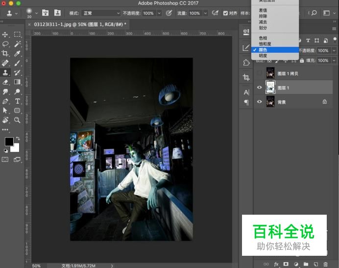Open the Clone Source panel toggle
Screen dimensions: 339x268
(57, 13)
